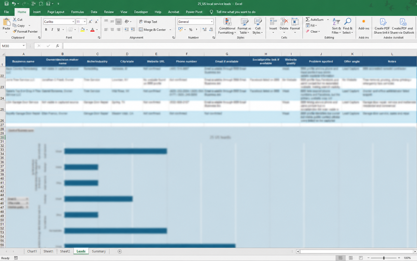Click Increase Decimal icon

pos(205,29)
